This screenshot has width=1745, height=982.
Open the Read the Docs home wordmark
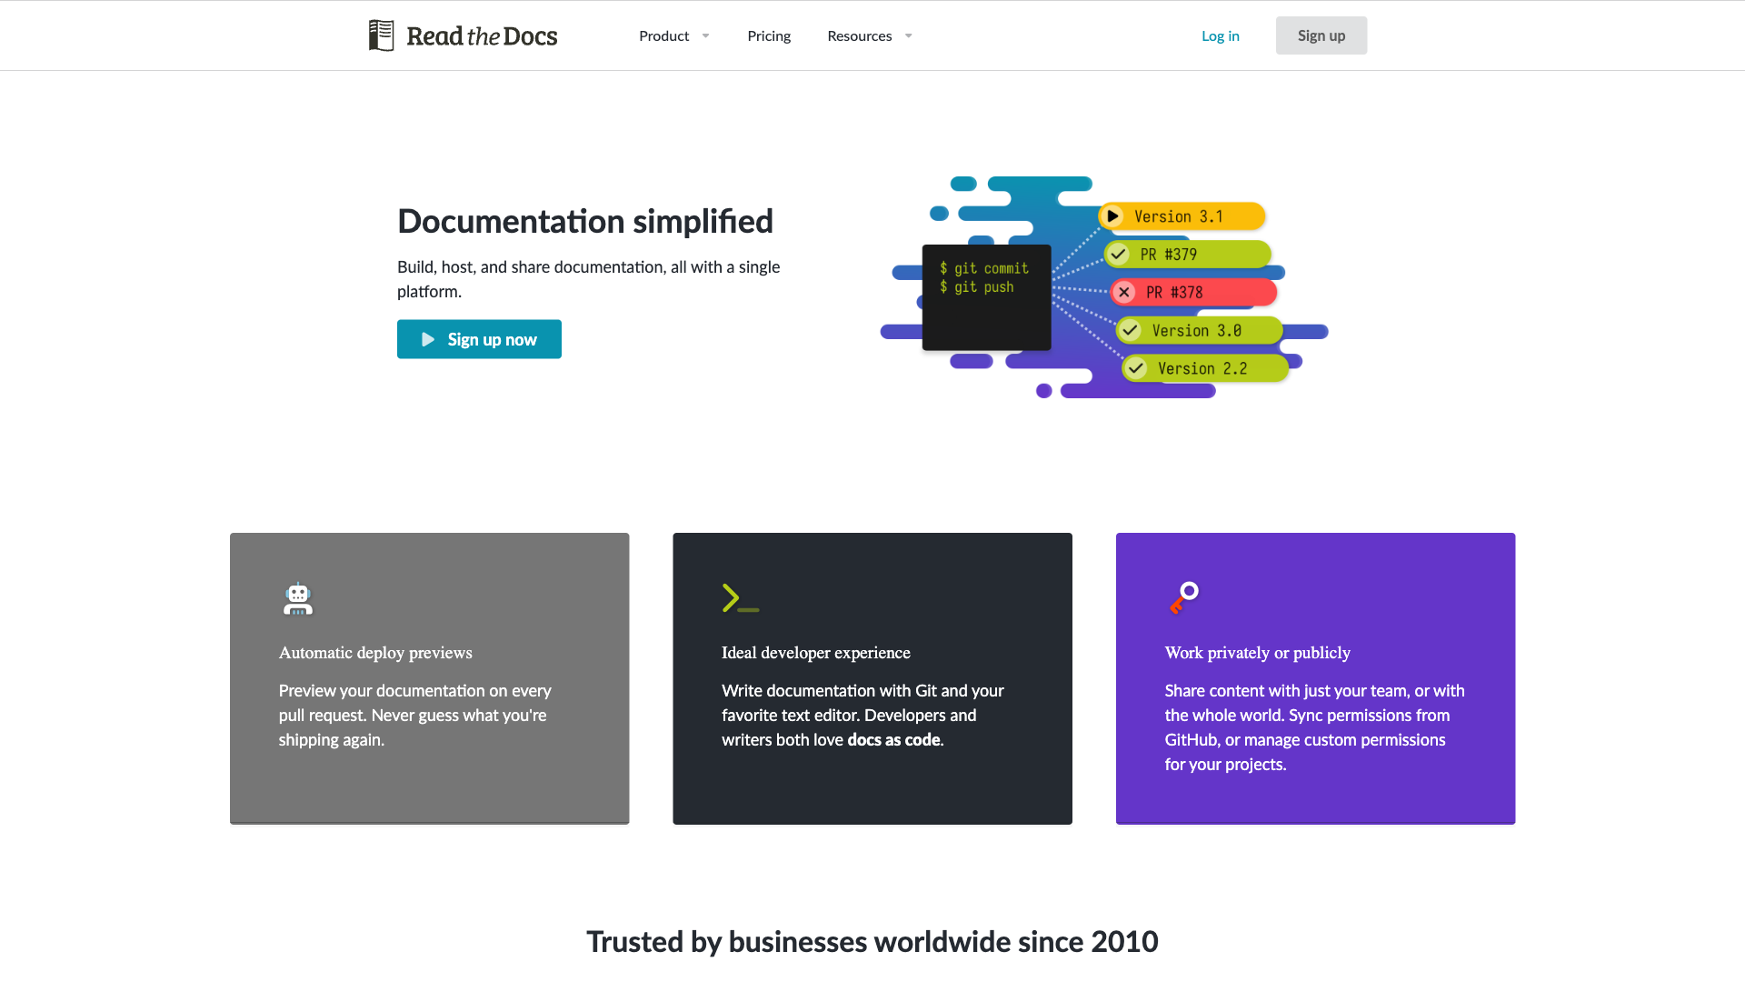[482, 36]
